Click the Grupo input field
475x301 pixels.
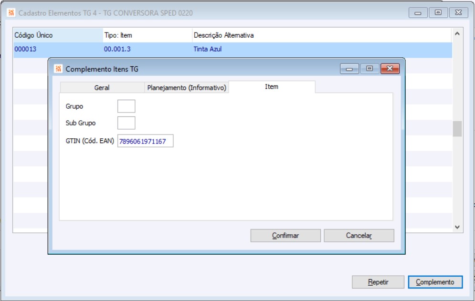[127, 106]
